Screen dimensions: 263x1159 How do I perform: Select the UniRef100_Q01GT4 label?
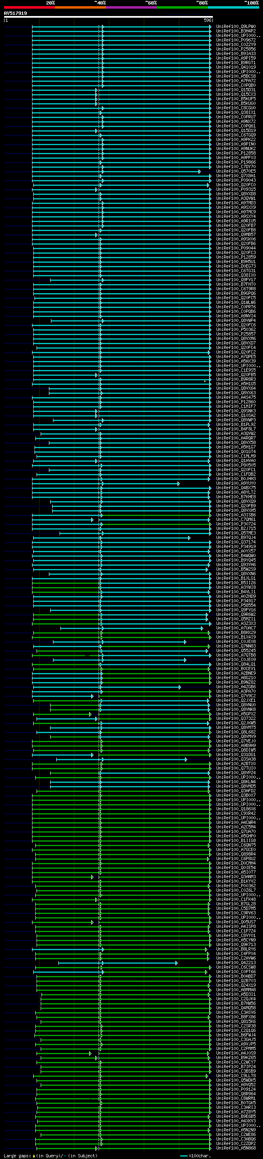[x=236, y=452]
